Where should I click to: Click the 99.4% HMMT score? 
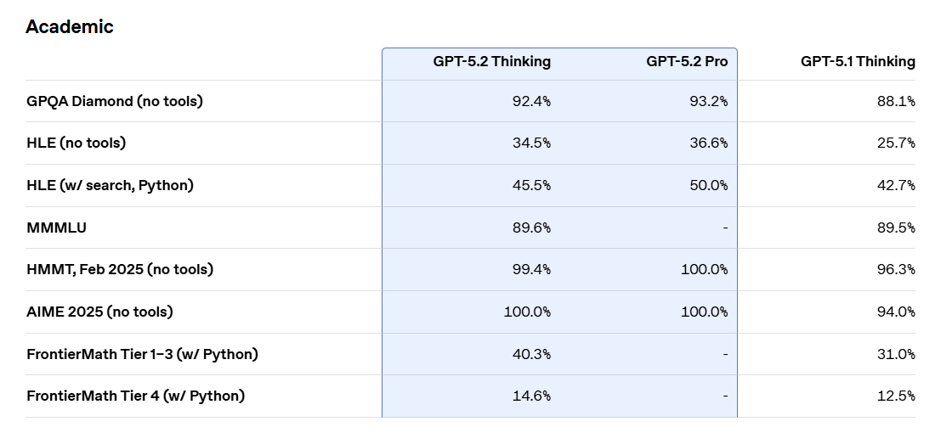(531, 269)
